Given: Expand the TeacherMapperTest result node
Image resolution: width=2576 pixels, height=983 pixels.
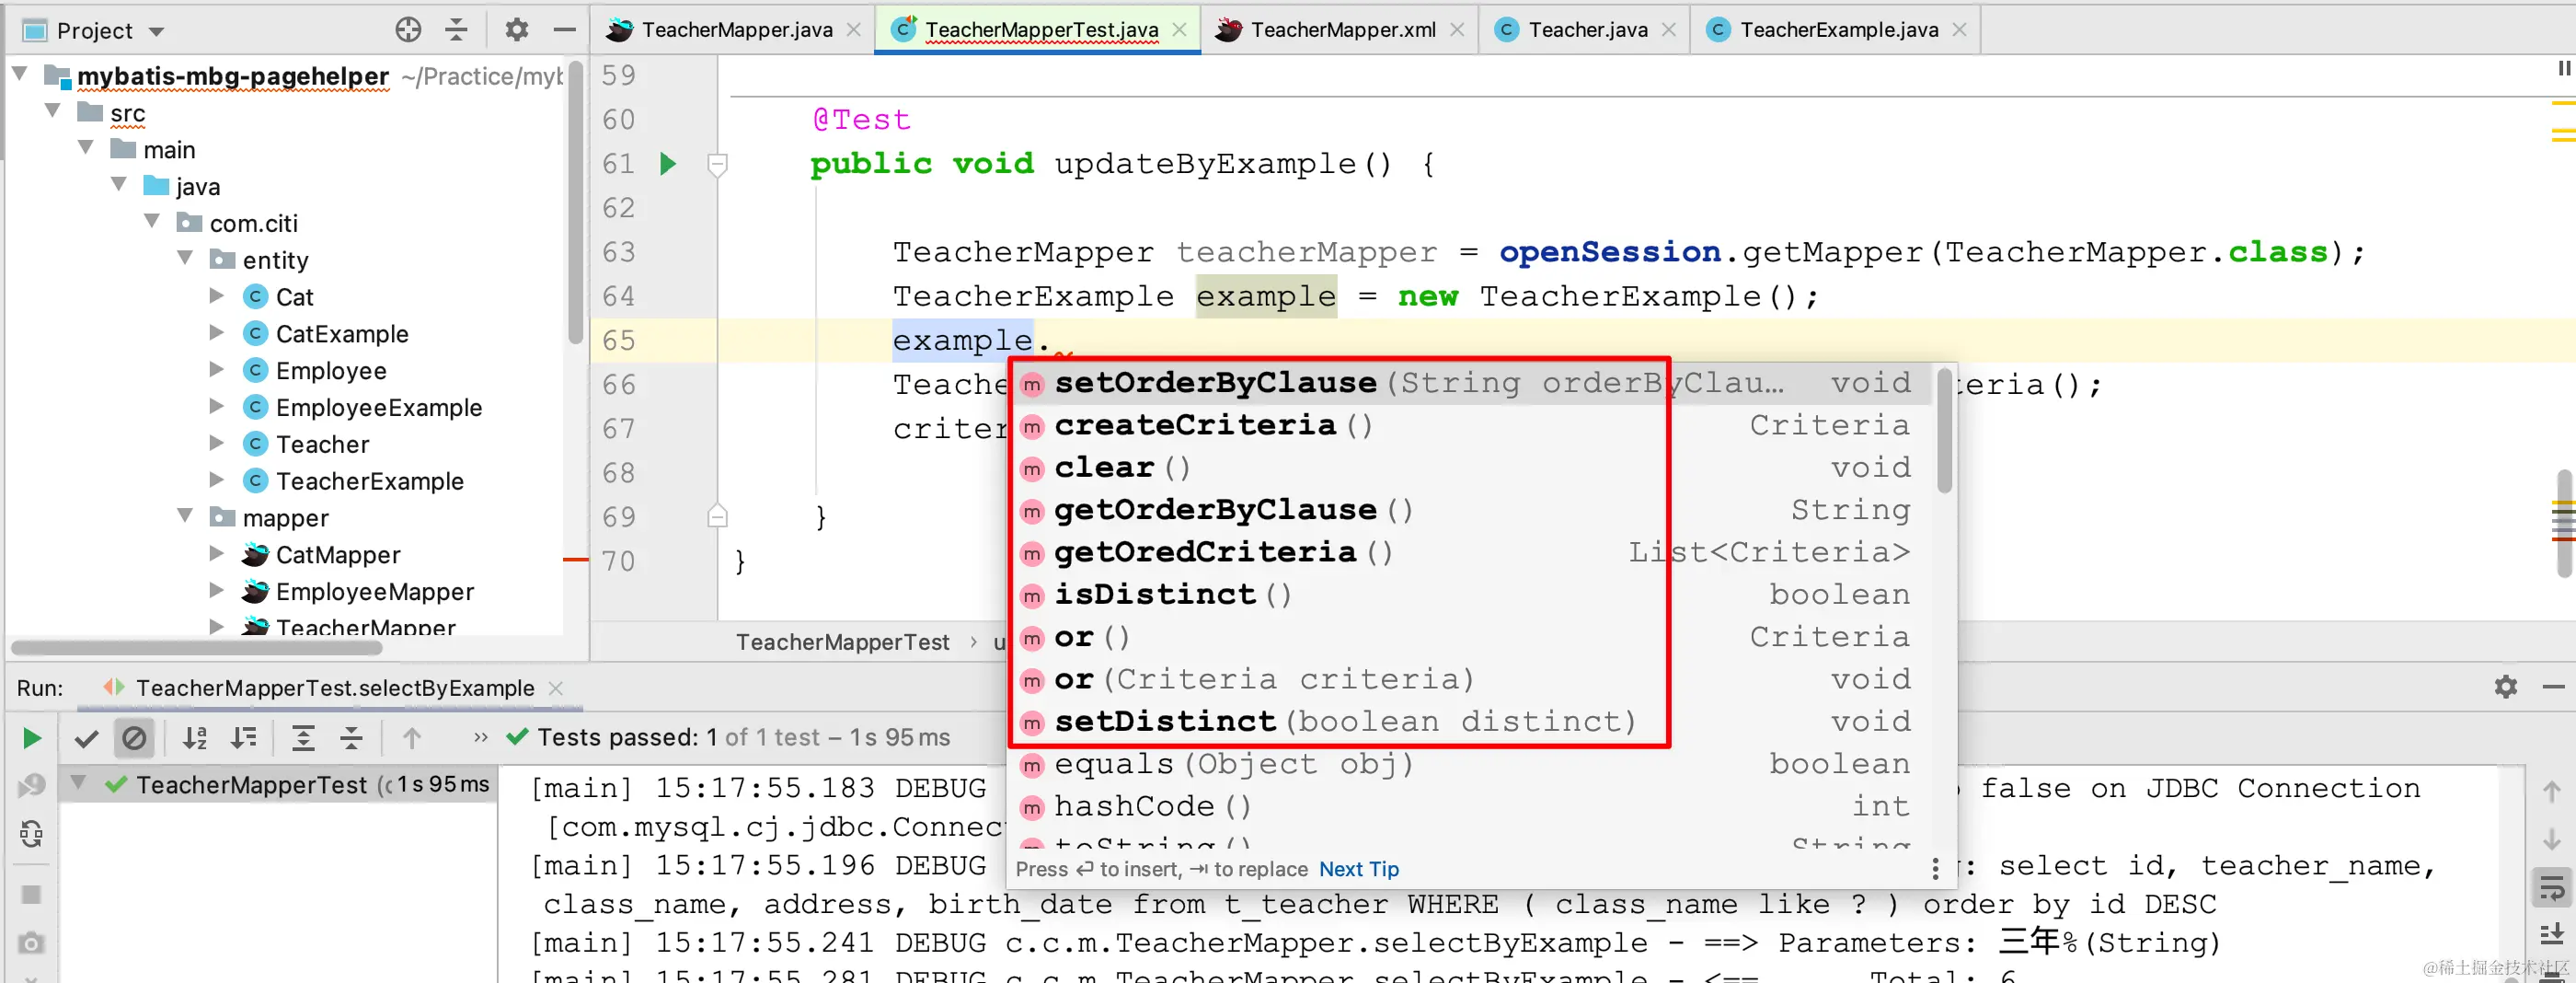Looking at the screenshot, I should pos(78,783).
